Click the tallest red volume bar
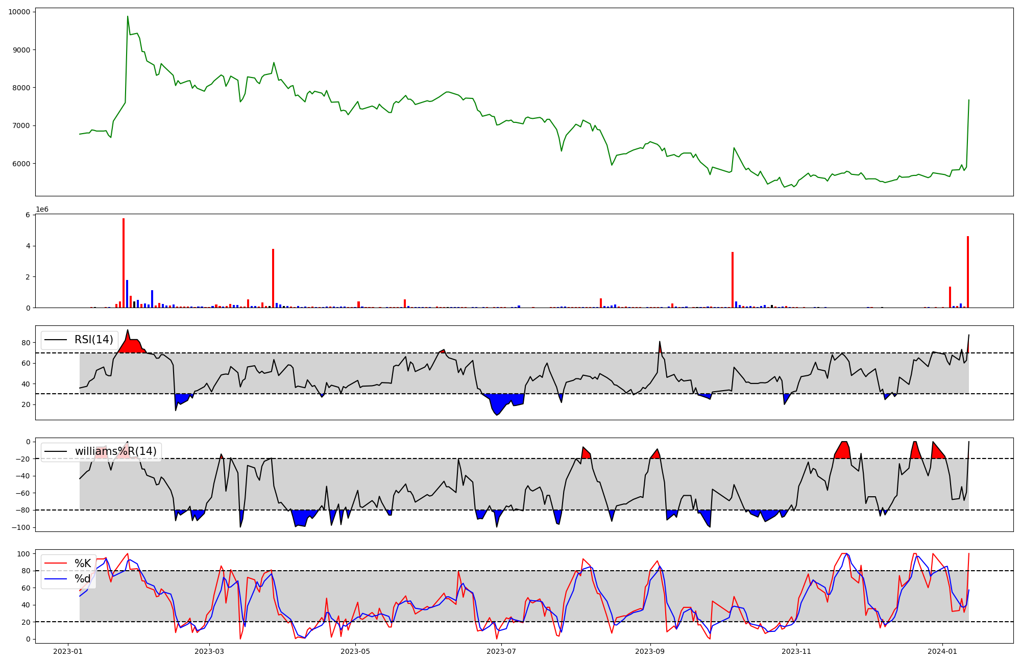The width and height of the screenshot is (1021, 663). 124,263
